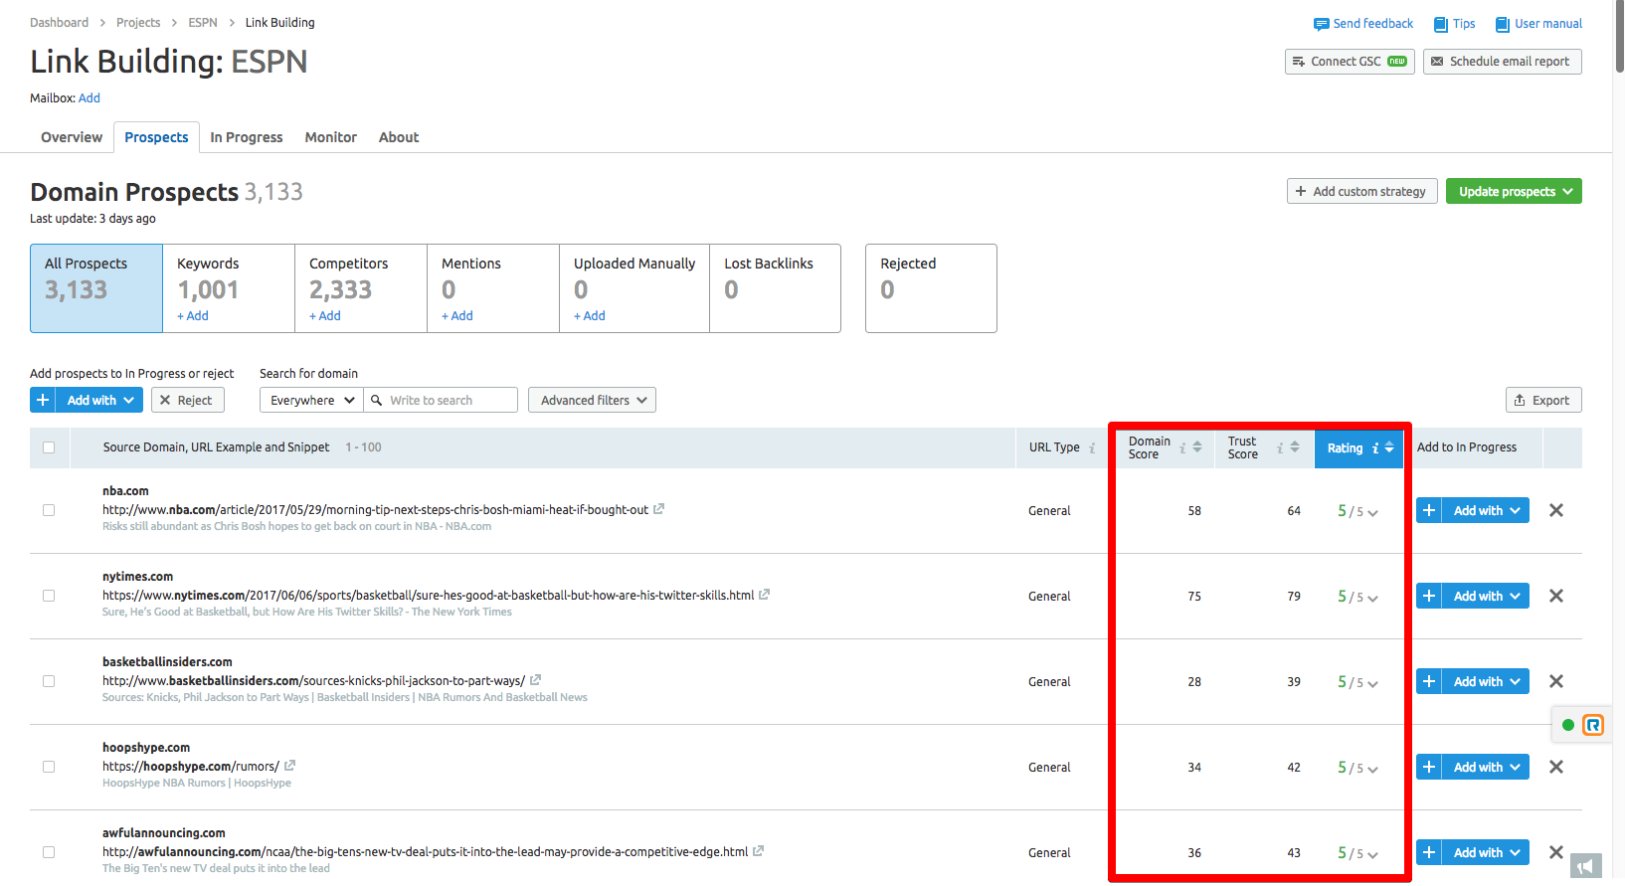Go to Projects in breadcrumb
This screenshot has width=1625, height=886.
[138, 22]
